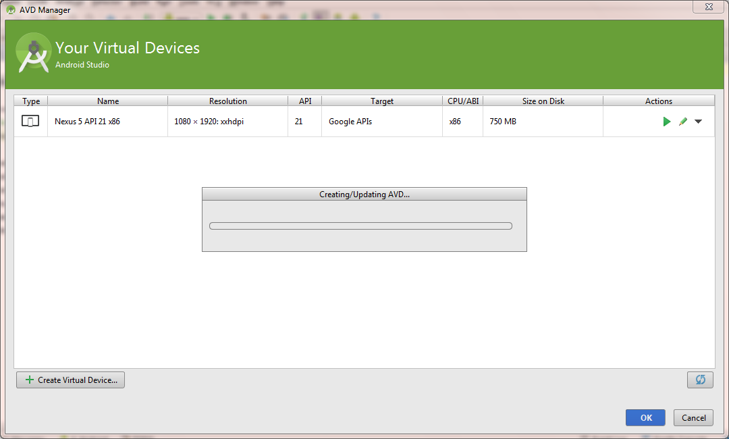Dismiss dialog with the Cancel button
This screenshot has height=439, width=729.
pyautogui.click(x=694, y=417)
